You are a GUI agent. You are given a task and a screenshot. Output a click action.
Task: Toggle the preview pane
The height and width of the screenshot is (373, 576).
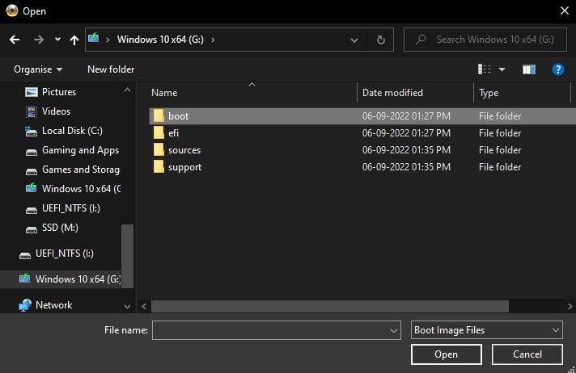click(x=529, y=69)
